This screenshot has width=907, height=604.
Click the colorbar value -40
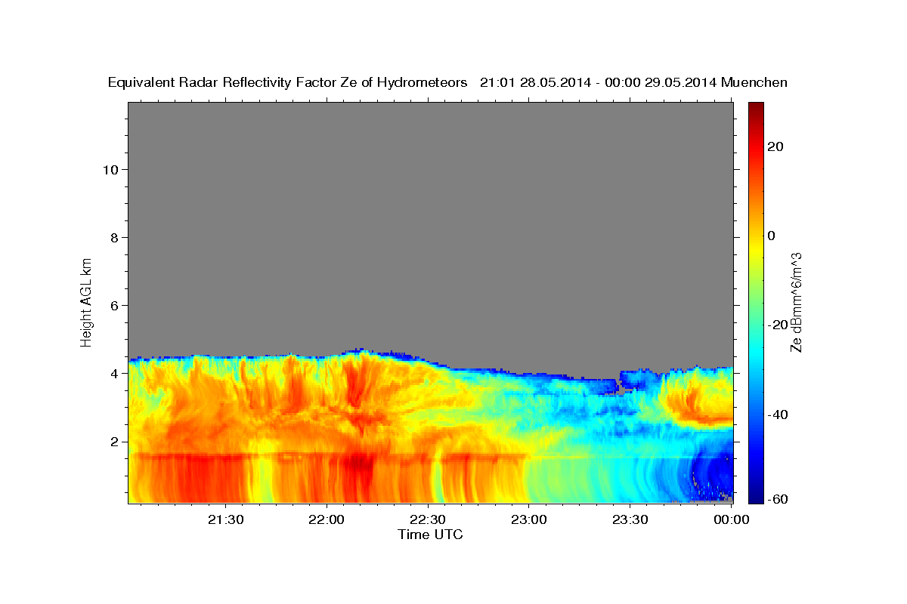click(779, 414)
